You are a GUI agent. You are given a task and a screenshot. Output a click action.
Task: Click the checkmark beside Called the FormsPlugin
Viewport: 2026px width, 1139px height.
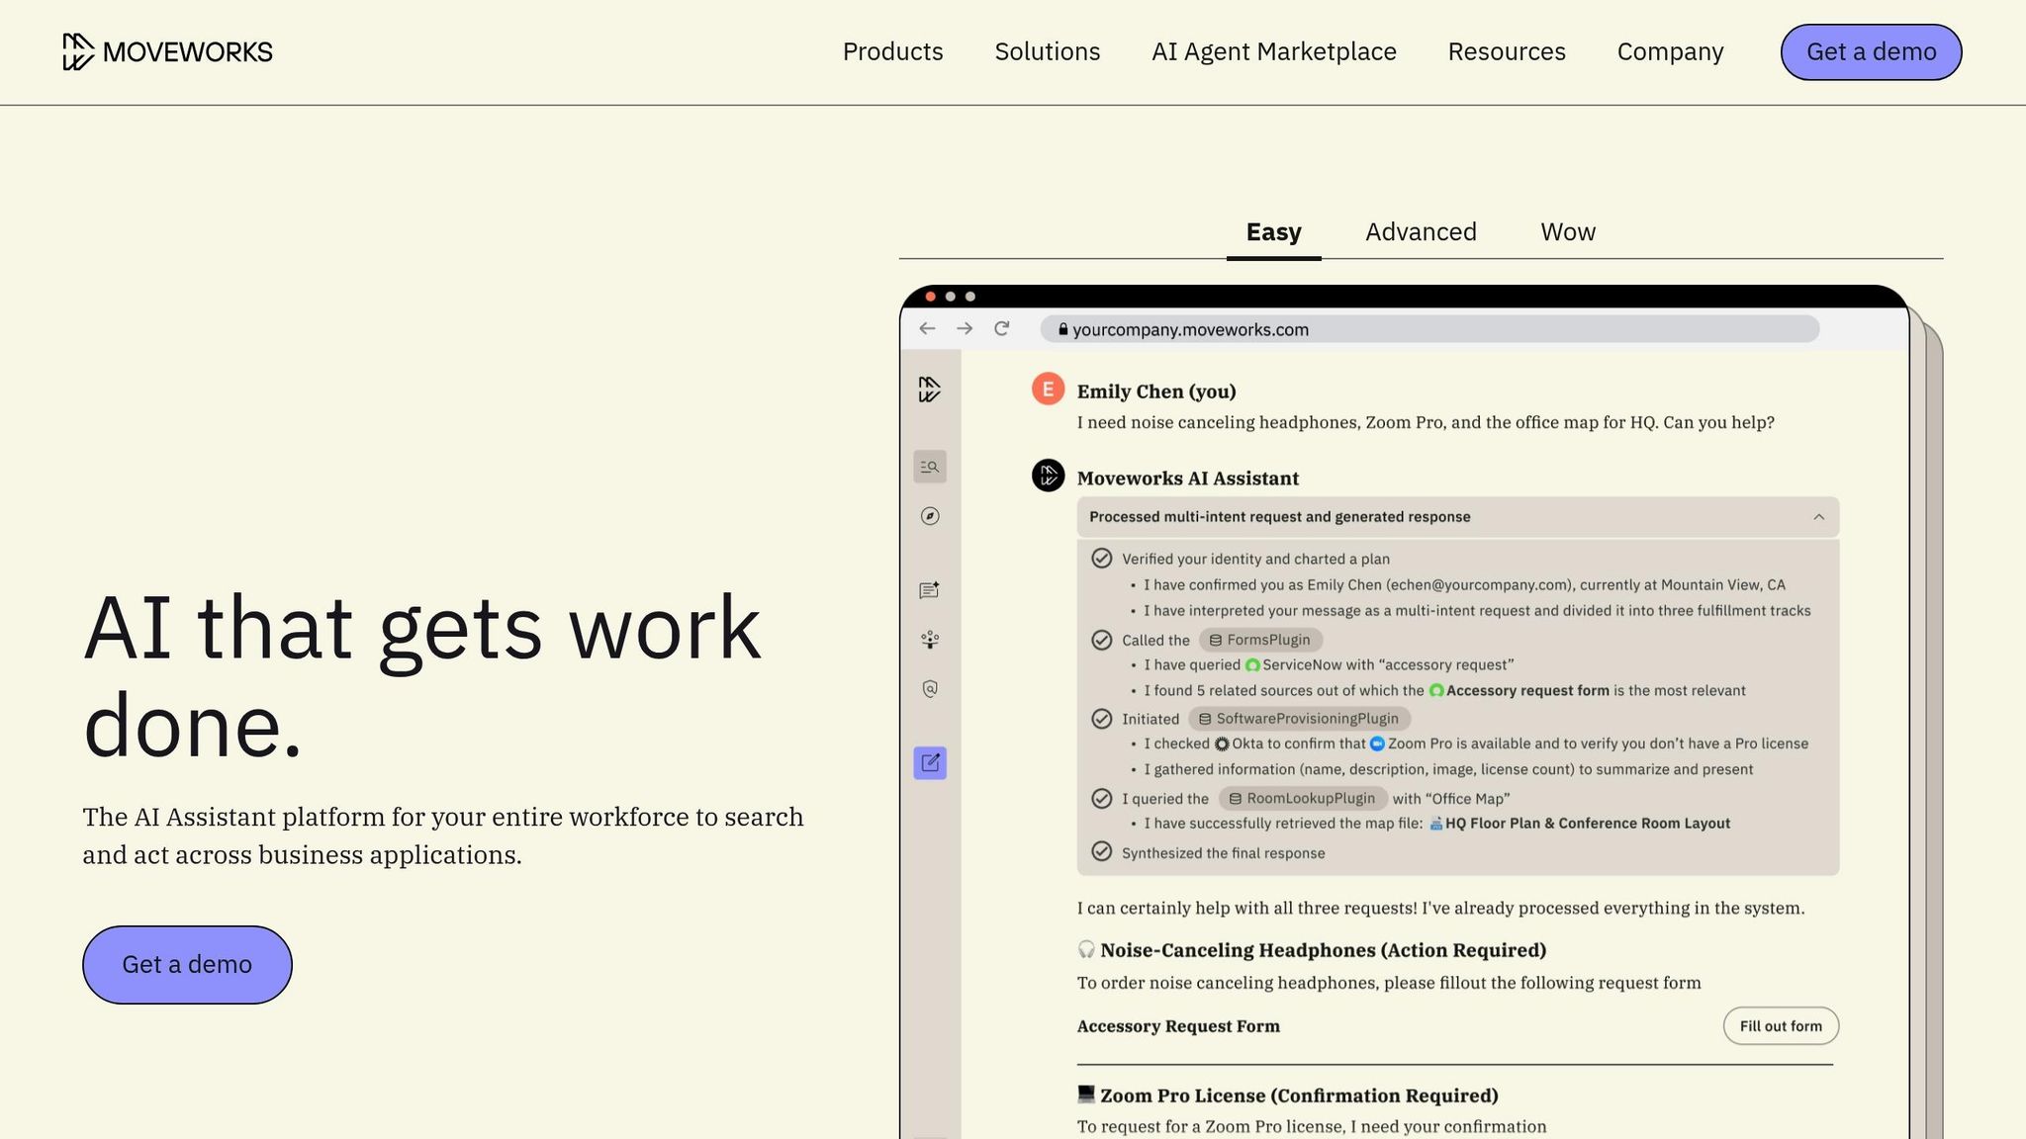point(1102,640)
